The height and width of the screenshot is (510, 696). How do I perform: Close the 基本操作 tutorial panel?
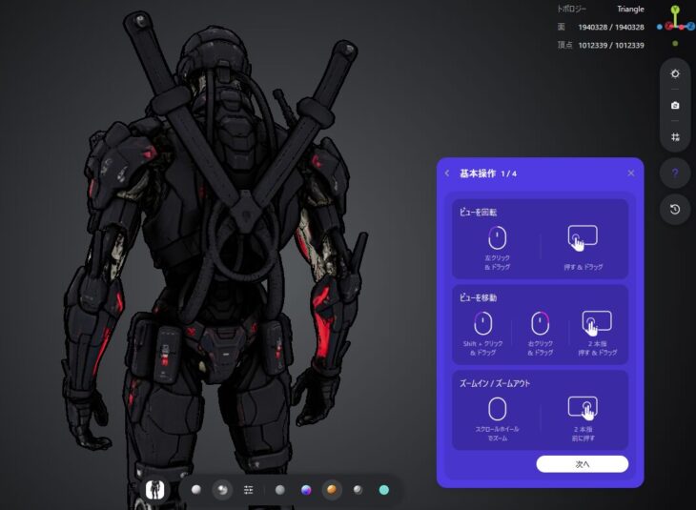pyautogui.click(x=631, y=173)
